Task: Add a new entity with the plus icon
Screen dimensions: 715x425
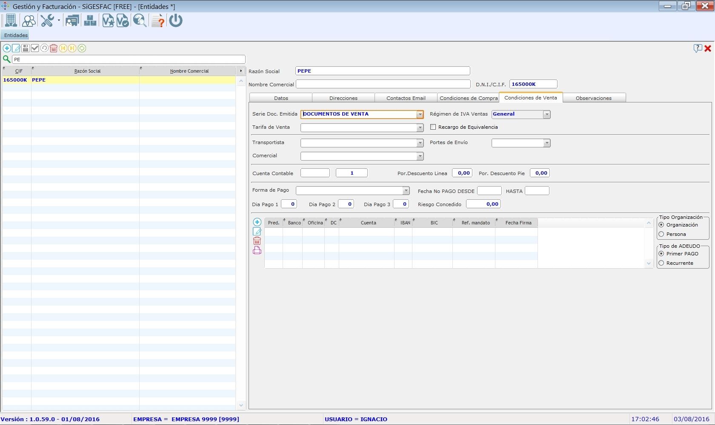Action: coord(7,48)
